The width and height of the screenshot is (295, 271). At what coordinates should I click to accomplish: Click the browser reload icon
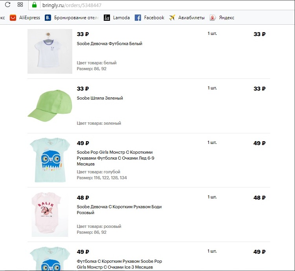(x=7, y=5)
